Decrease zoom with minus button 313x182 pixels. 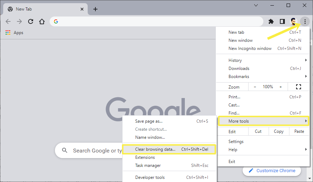[255, 87]
